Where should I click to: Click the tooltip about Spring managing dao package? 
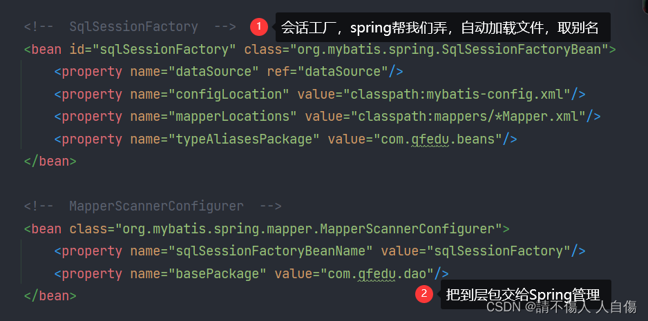(526, 294)
